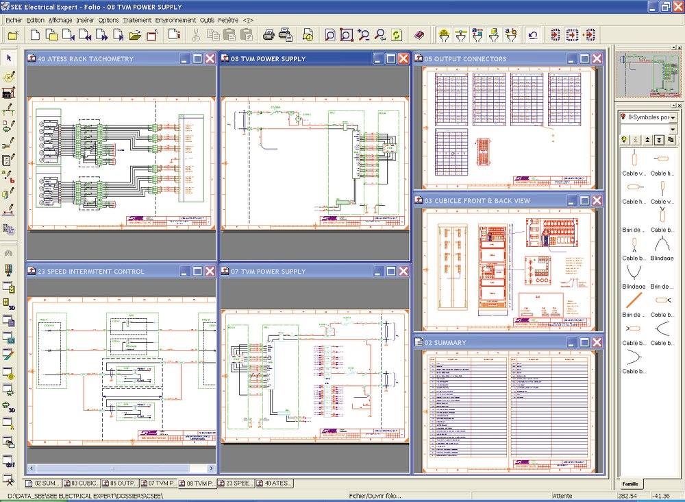Click the zoom in magnifier icon

click(363, 35)
